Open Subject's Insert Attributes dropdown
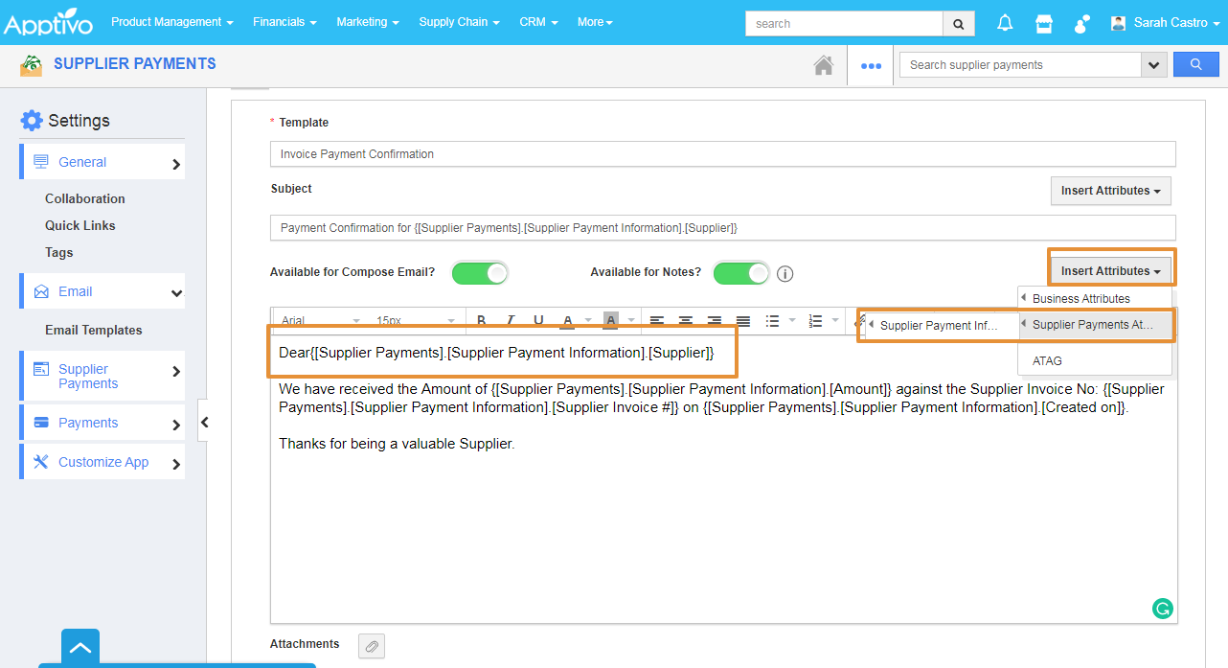This screenshot has height=668, width=1228. pyautogui.click(x=1110, y=191)
